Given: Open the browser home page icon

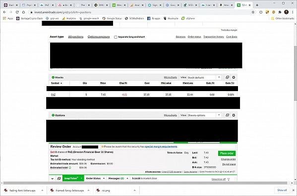Looking at the screenshot, I should [x=23, y=12].
